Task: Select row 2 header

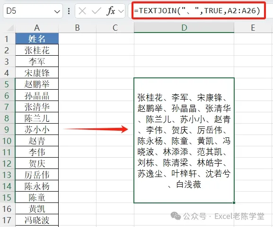Action: click(8, 50)
